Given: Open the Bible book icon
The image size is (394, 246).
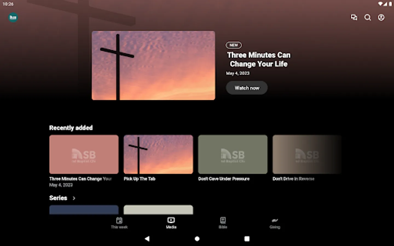Looking at the screenshot, I should (223, 220).
